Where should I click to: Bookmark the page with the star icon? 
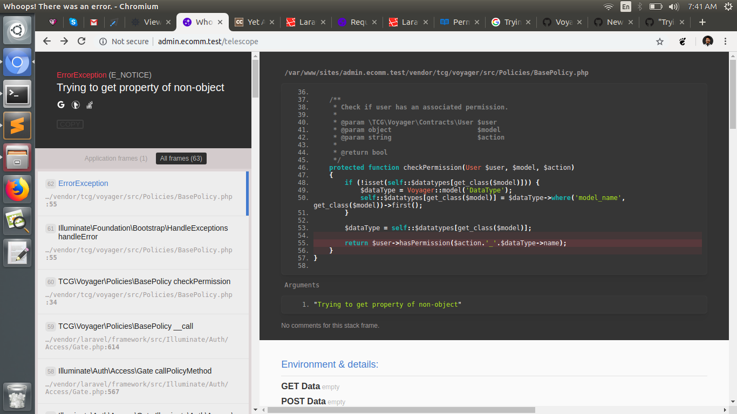point(660,41)
